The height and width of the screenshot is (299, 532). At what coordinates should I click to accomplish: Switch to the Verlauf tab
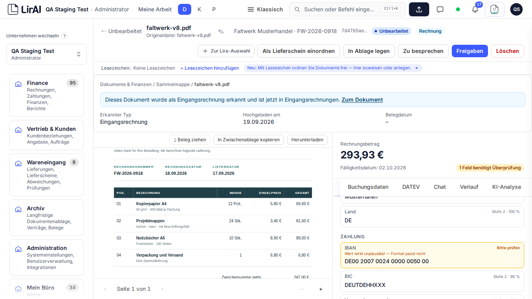click(469, 187)
